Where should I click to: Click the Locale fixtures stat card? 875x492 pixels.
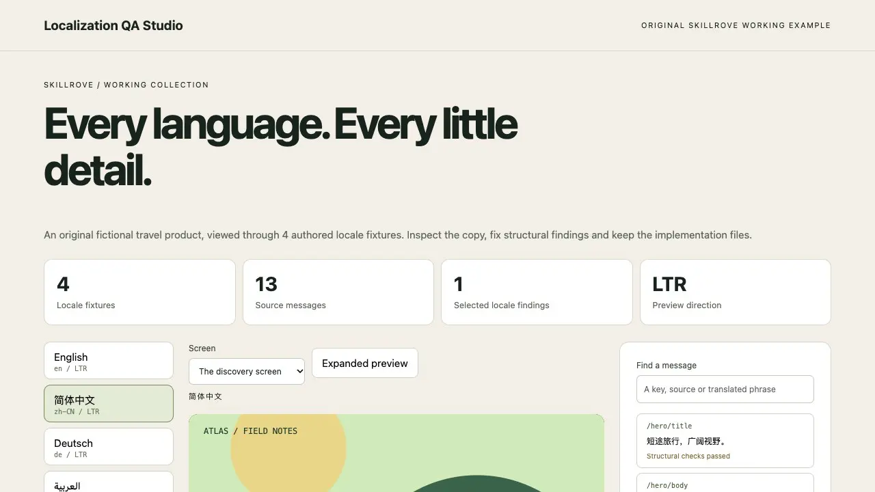pos(140,292)
